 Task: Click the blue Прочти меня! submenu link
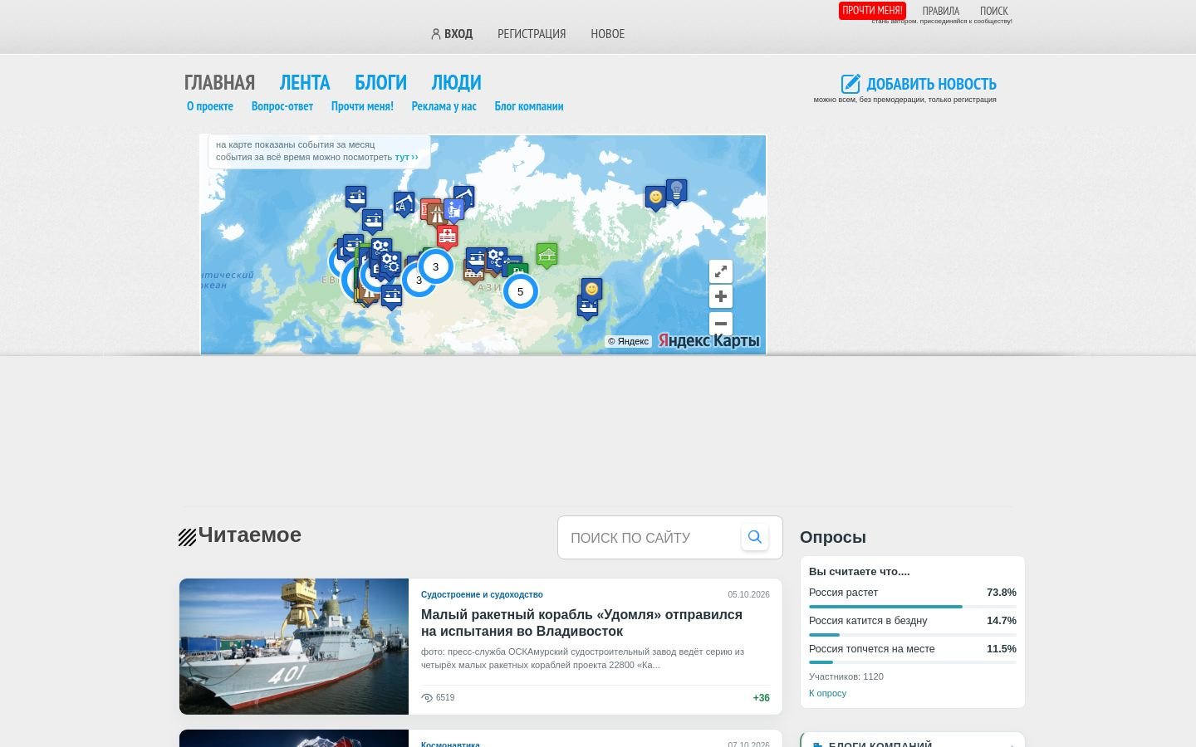click(x=362, y=106)
